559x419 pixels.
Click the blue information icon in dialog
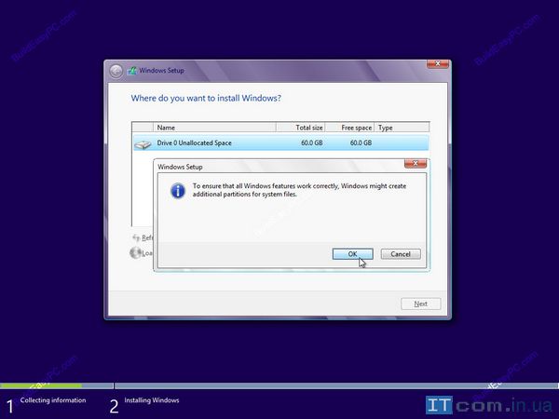pyautogui.click(x=177, y=190)
